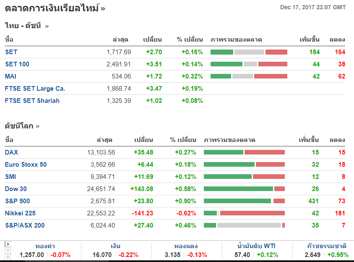Click the Dec 17, 2017 timestamp
Screen dimensions: 354x262
tap(313, 8)
